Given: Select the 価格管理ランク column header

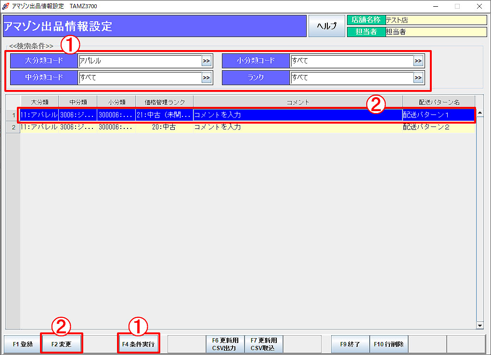Looking at the screenshot, I should click(165, 102).
